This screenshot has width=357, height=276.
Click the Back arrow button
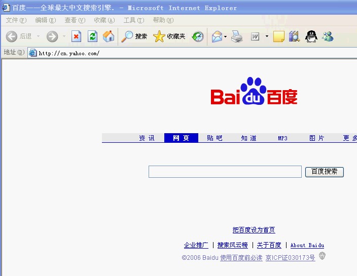click(11, 36)
